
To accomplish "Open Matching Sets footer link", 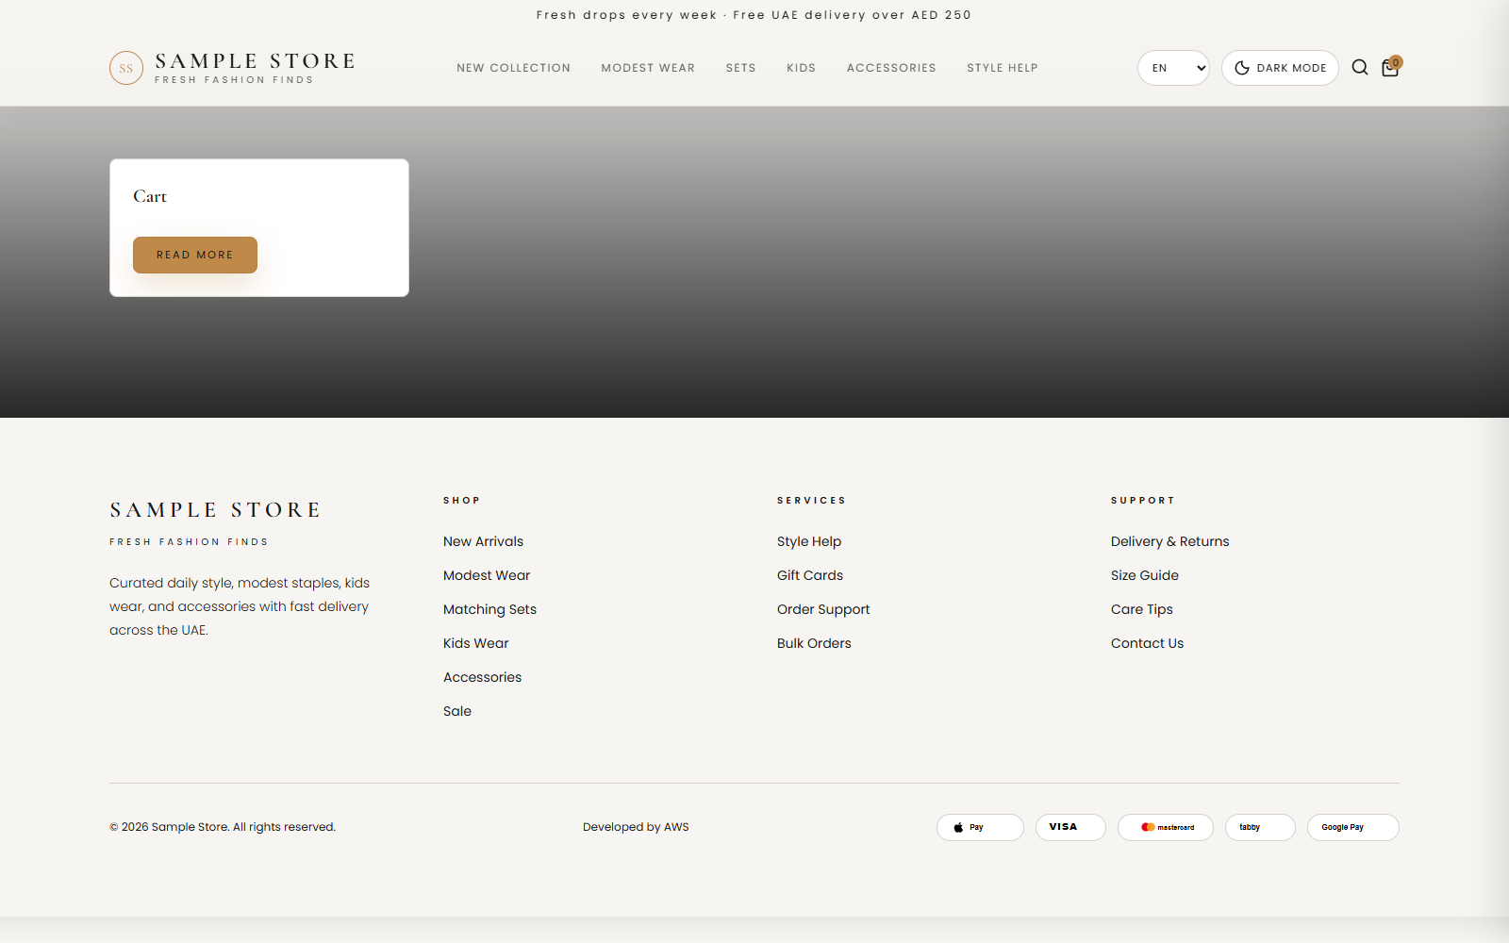I will 489,609.
